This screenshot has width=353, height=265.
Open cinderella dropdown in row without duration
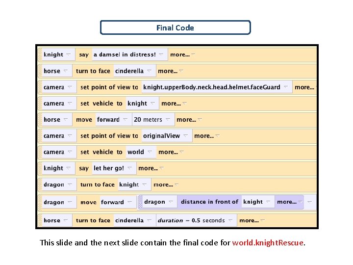point(134,71)
